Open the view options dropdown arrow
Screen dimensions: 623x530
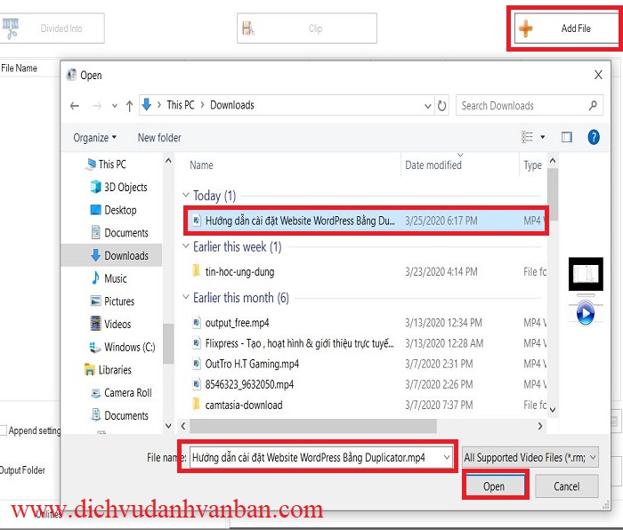[543, 137]
